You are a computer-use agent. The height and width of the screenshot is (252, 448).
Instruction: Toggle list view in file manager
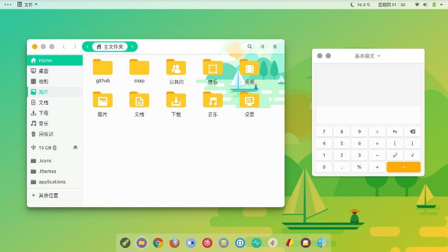click(x=262, y=46)
